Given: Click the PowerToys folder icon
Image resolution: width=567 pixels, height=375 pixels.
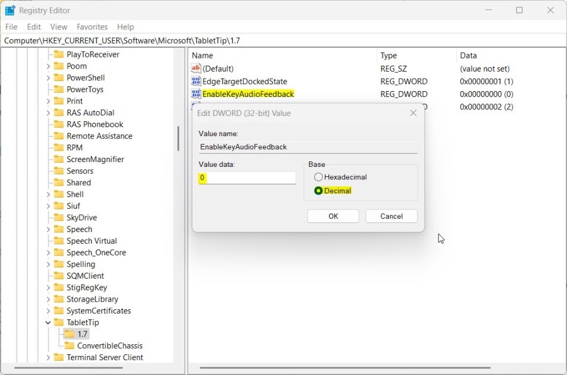Looking at the screenshot, I should 58,89.
